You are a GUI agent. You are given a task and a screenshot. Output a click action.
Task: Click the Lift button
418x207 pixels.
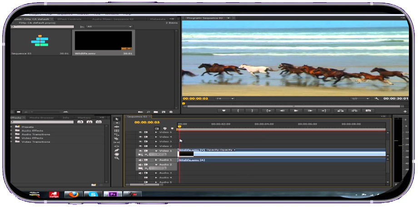[x=340, y=111]
